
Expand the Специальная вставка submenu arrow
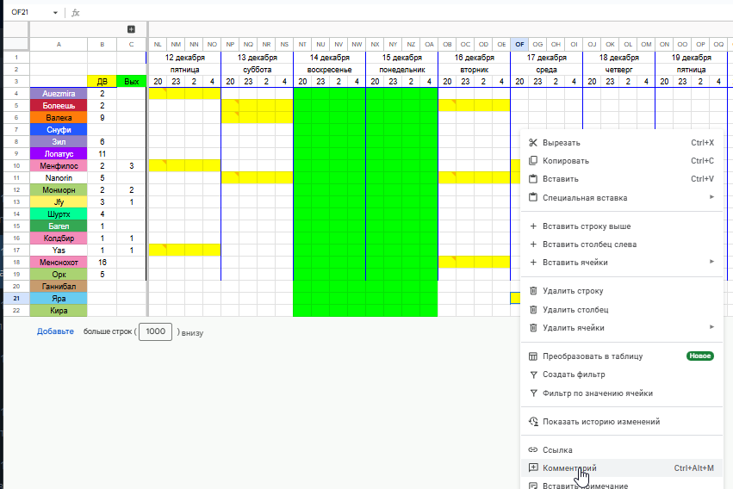(711, 197)
